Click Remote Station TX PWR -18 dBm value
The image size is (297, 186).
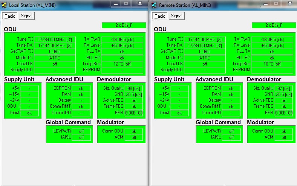point(272,40)
